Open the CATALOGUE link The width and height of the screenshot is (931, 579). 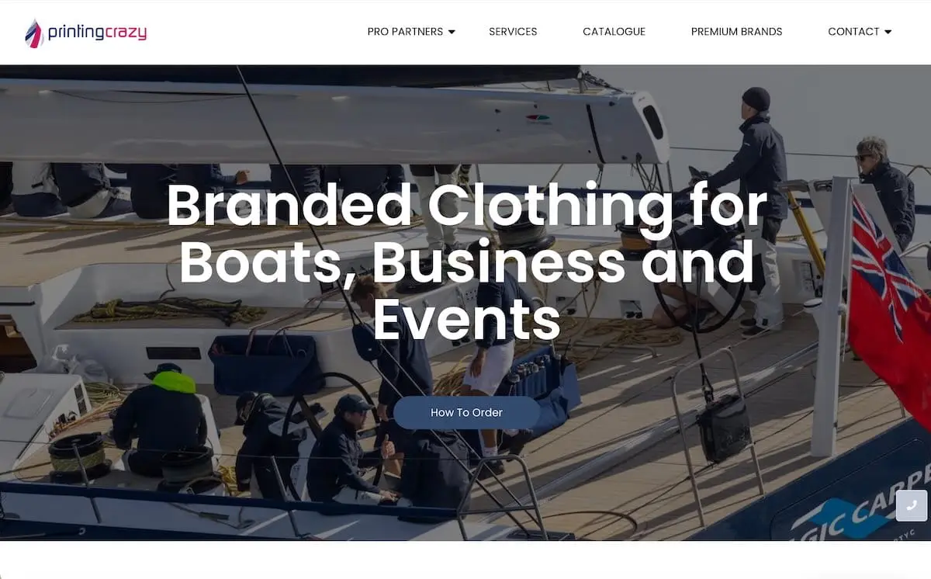point(614,32)
